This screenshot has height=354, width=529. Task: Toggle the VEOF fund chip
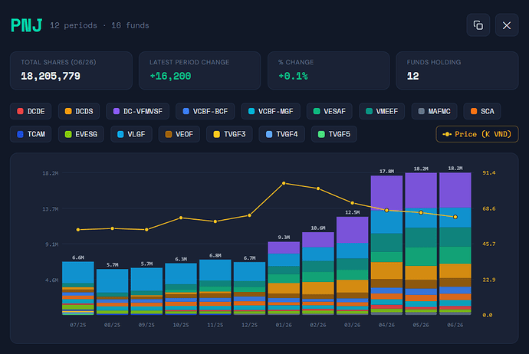pyautogui.click(x=179, y=134)
